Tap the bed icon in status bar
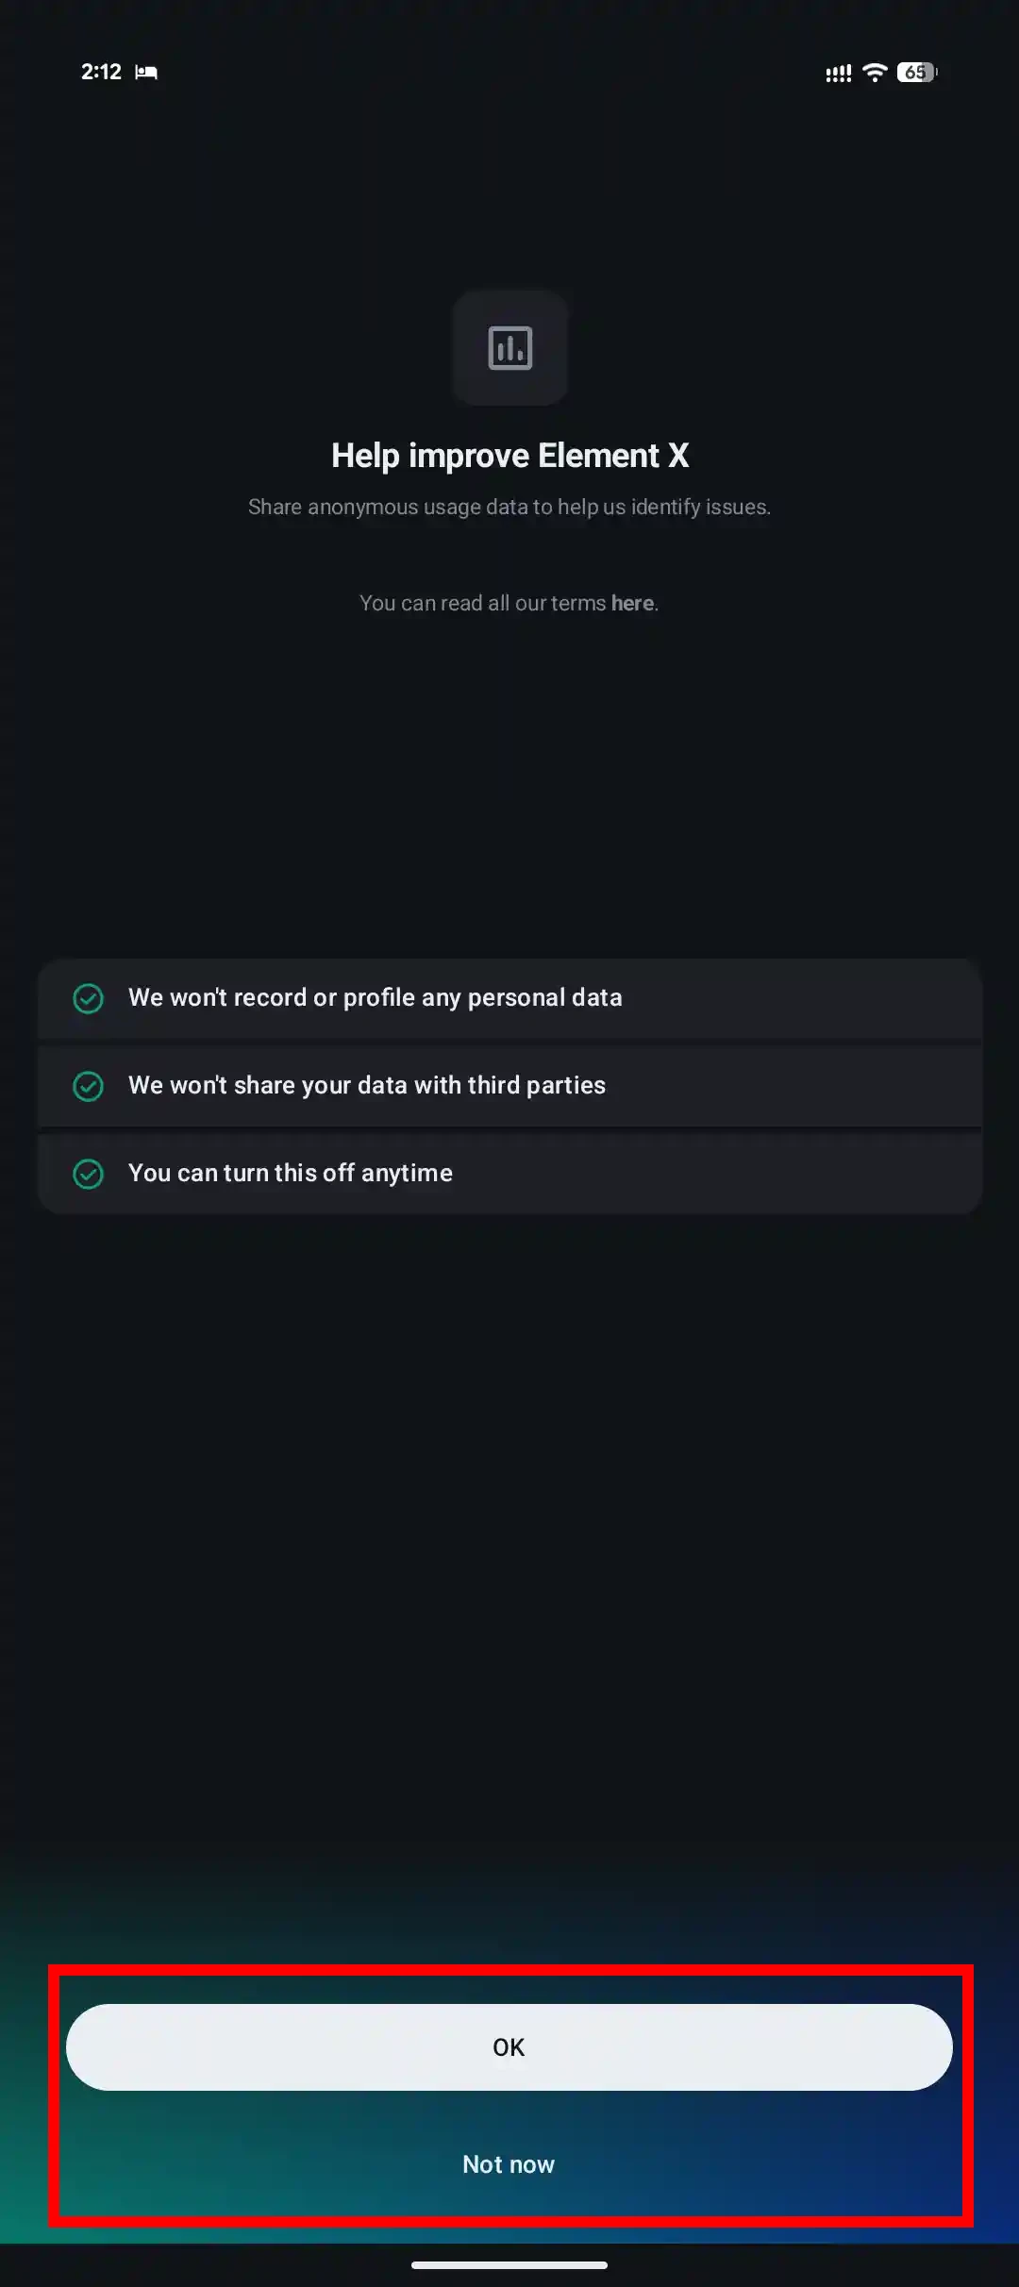This screenshot has width=1019, height=2287. click(x=146, y=73)
